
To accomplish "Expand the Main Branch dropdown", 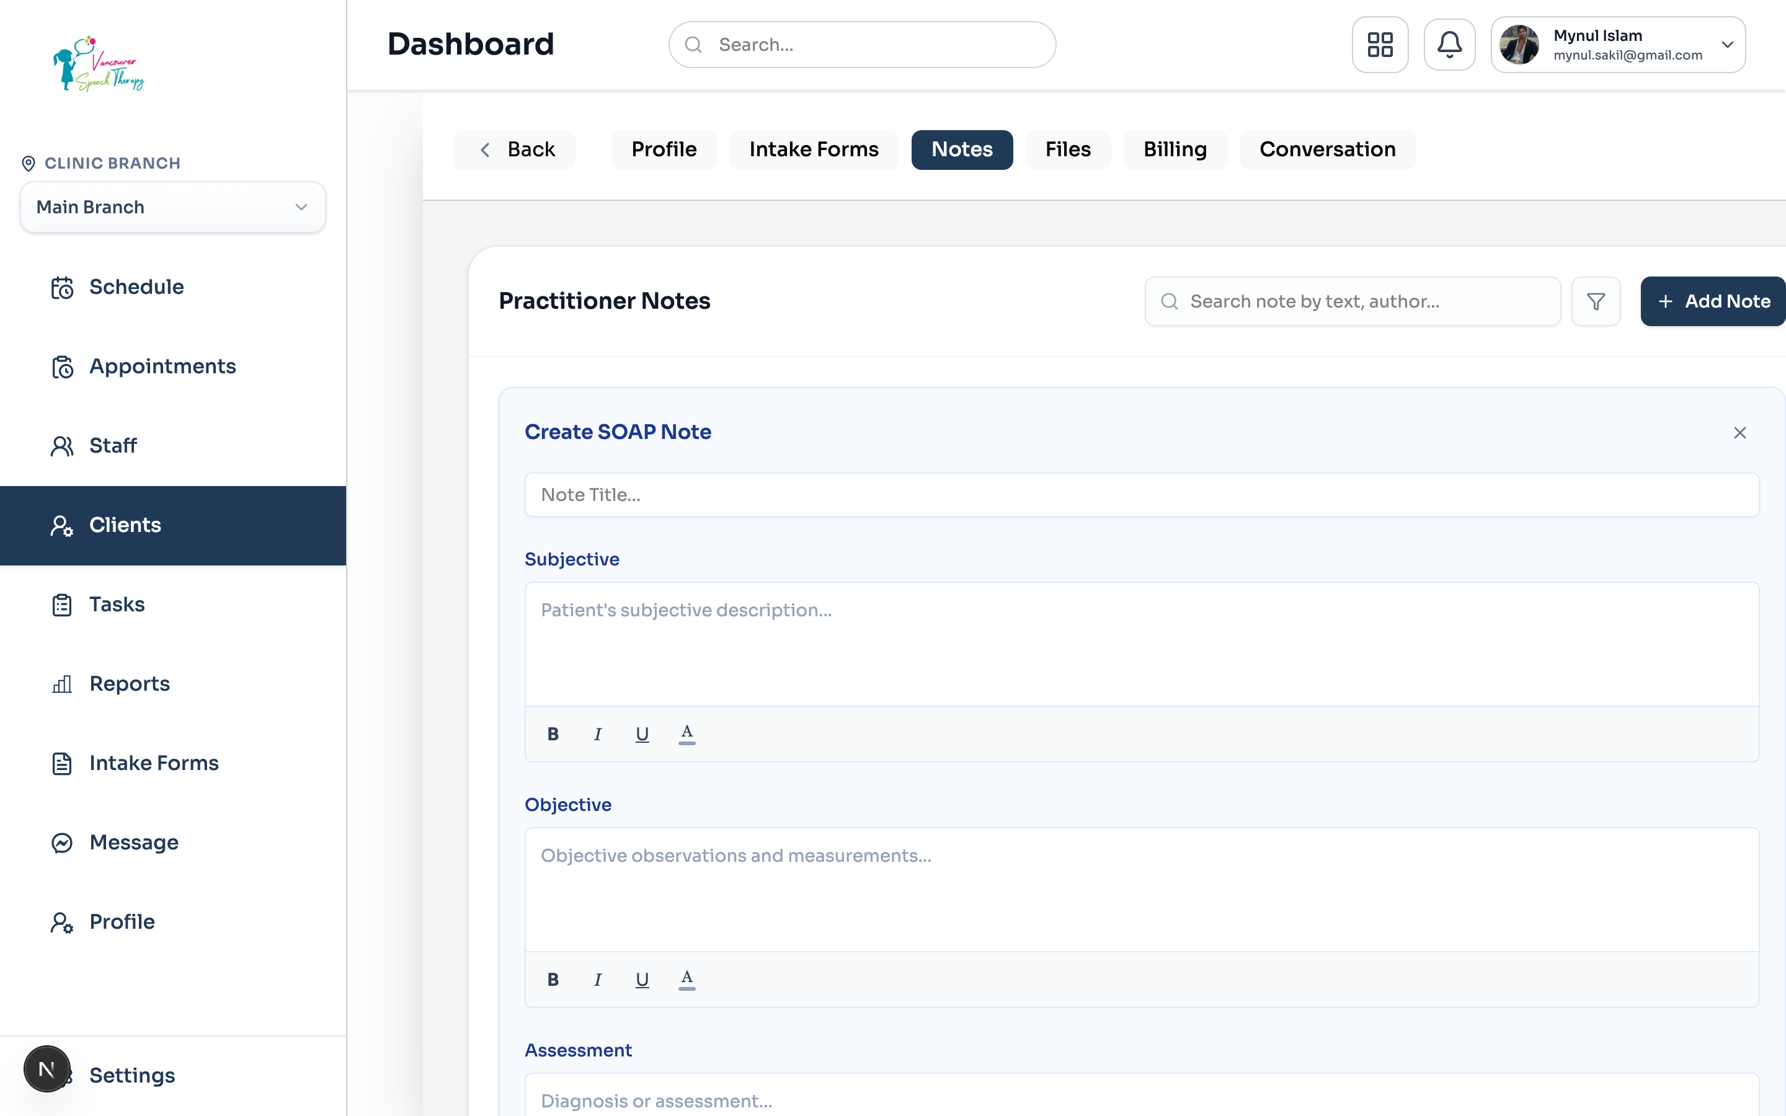I will tap(172, 208).
